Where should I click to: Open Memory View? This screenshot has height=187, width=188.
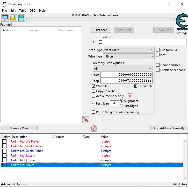[x=19, y=128]
